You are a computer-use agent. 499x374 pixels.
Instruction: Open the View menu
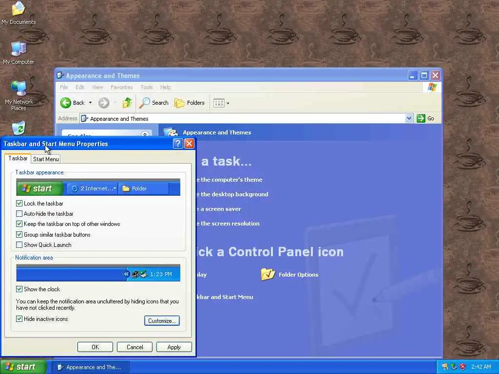click(x=97, y=87)
